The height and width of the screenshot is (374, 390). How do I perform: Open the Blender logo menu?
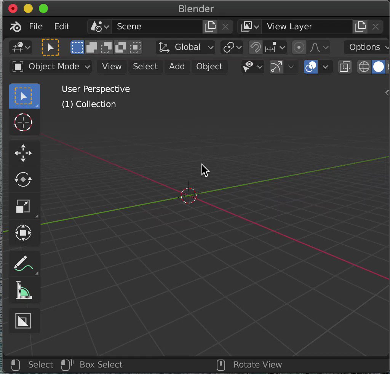pos(16,27)
